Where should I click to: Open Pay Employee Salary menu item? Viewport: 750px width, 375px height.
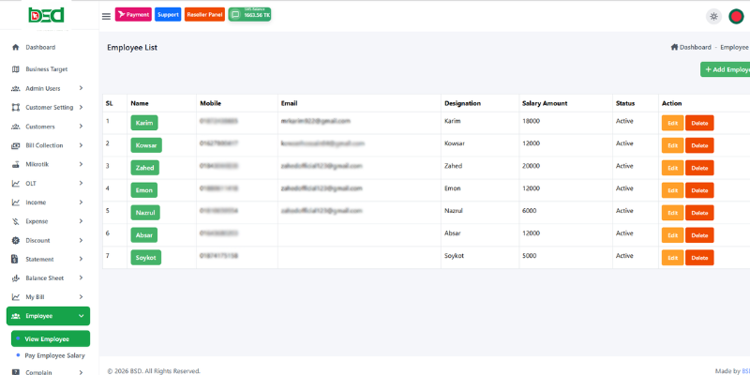click(x=54, y=356)
